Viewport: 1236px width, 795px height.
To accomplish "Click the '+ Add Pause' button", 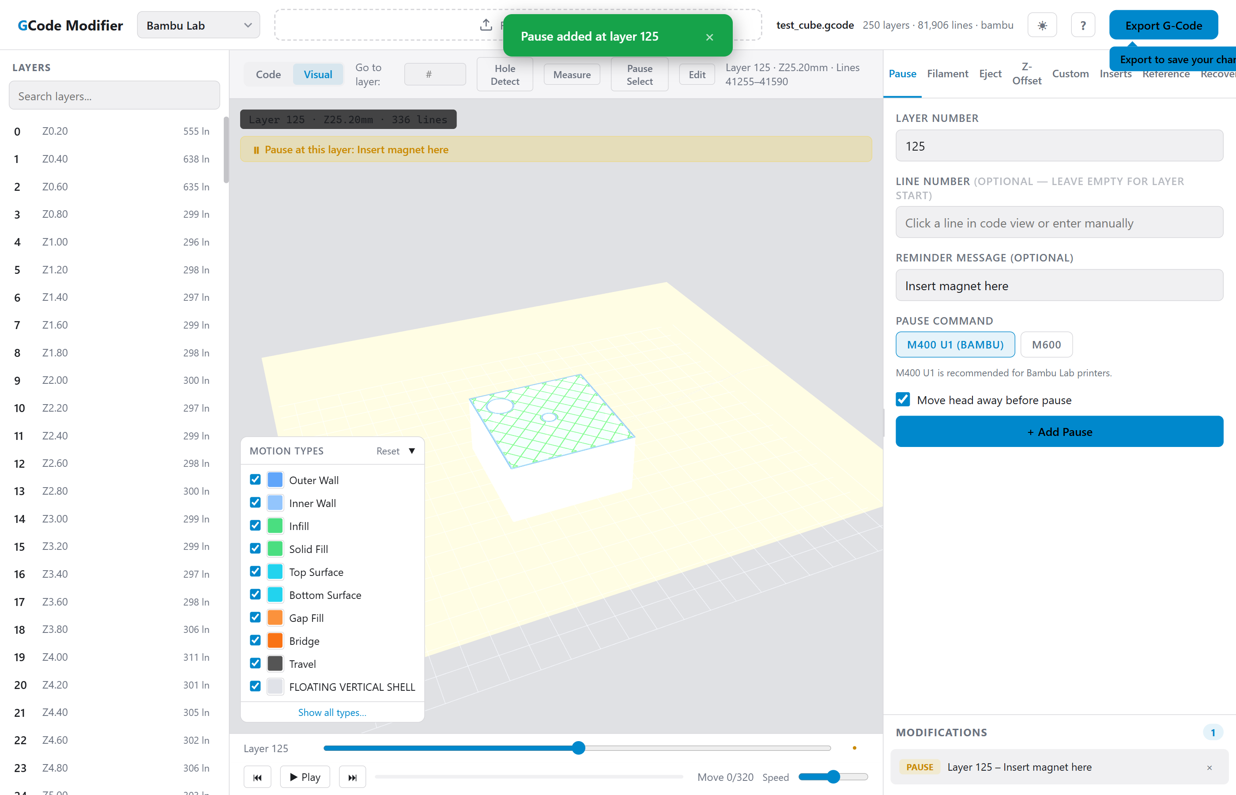I will [x=1059, y=432].
